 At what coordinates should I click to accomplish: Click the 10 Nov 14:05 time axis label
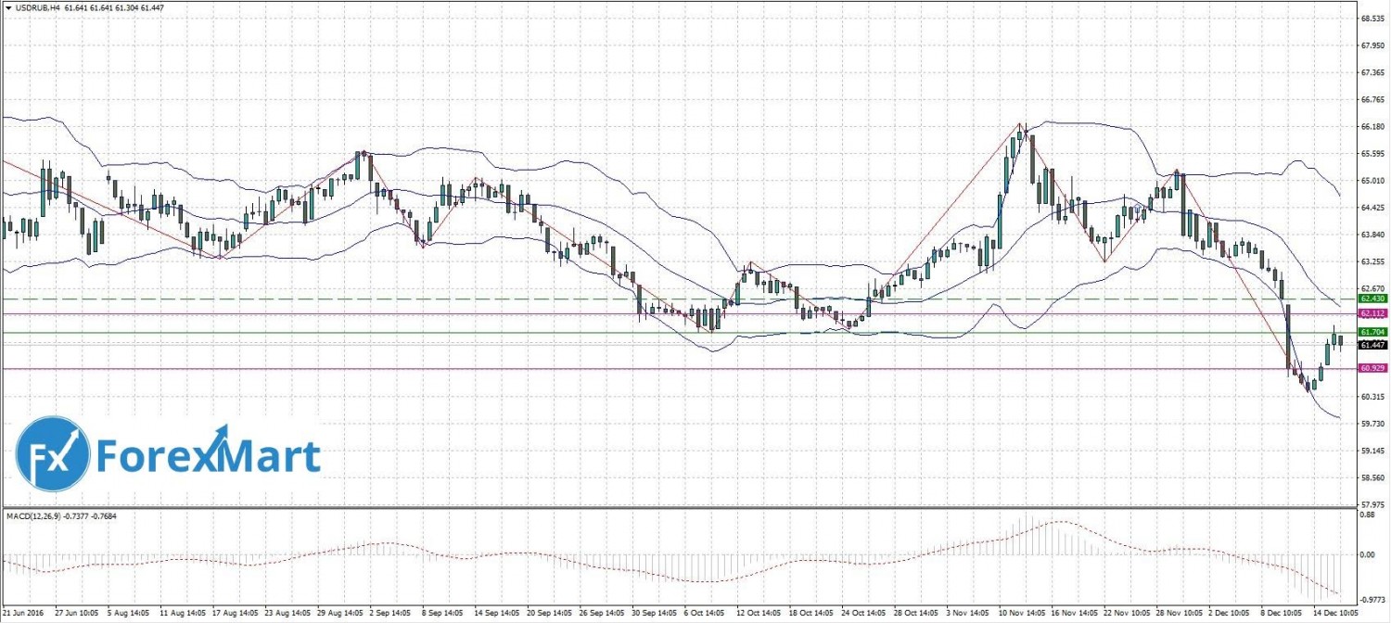coord(1021,614)
